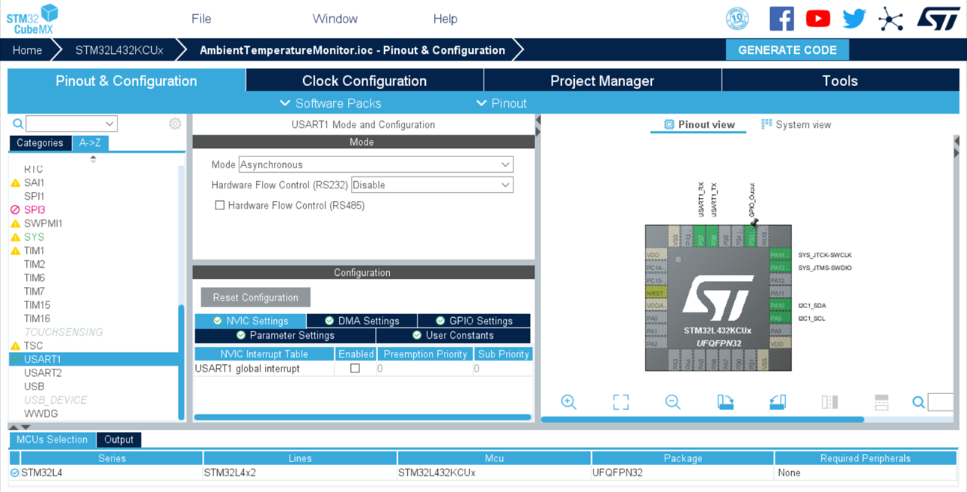Switch to the Project Manager tab
Image resolution: width=967 pixels, height=492 pixels.
tap(603, 81)
